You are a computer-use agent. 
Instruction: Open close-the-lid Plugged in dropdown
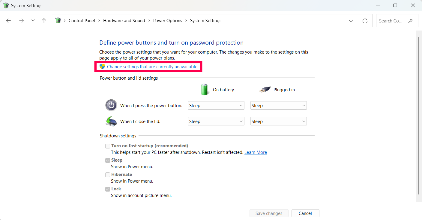point(279,121)
